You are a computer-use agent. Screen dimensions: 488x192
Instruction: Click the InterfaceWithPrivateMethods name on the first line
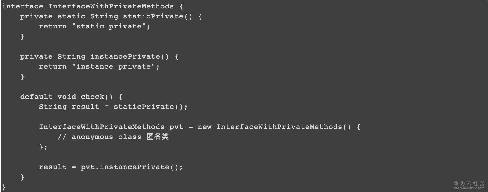coord(111,6)
